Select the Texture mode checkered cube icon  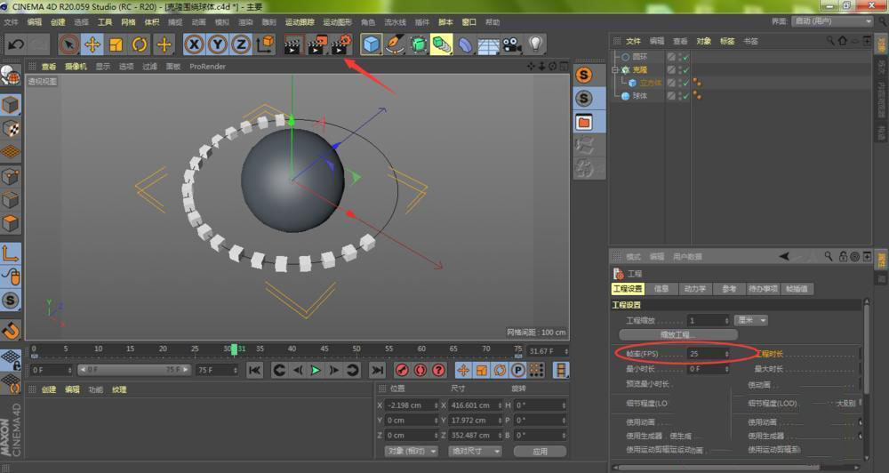tap(11, 129)
